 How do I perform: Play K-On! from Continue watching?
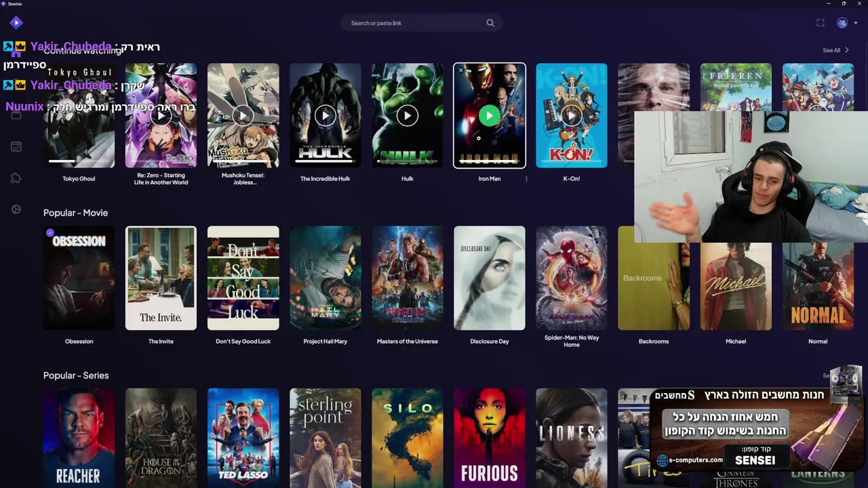coord(572,116)
